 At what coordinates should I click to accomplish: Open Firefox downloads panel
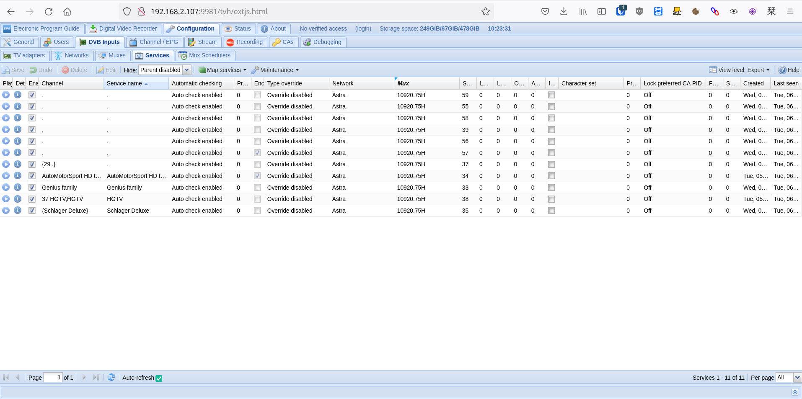[564, 12]
